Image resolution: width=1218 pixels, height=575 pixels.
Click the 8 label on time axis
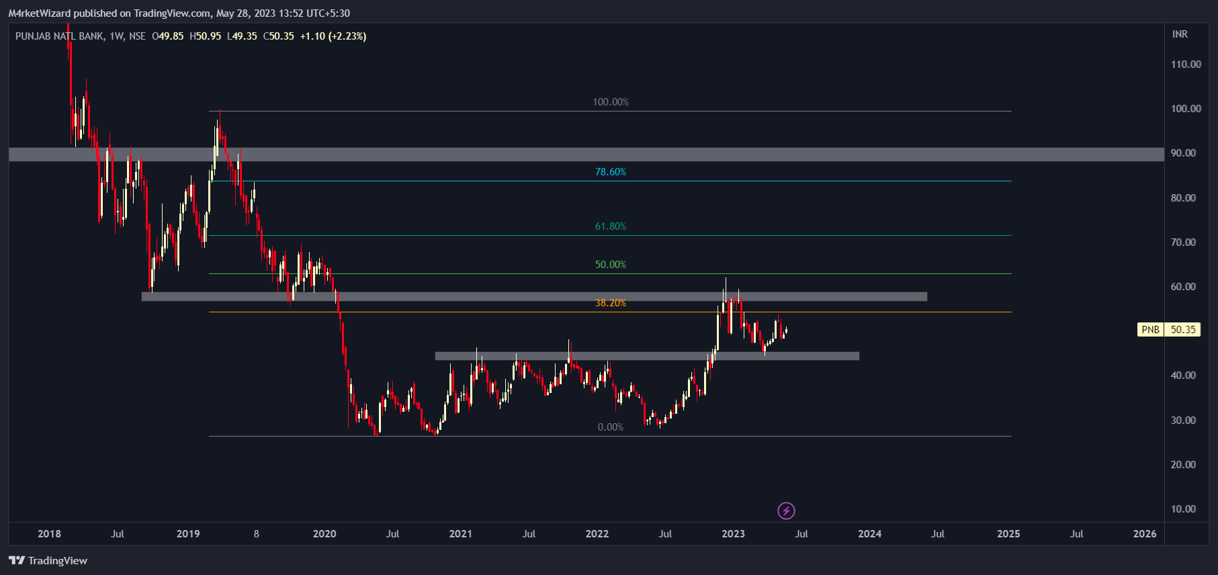click(x=257, y=534)
